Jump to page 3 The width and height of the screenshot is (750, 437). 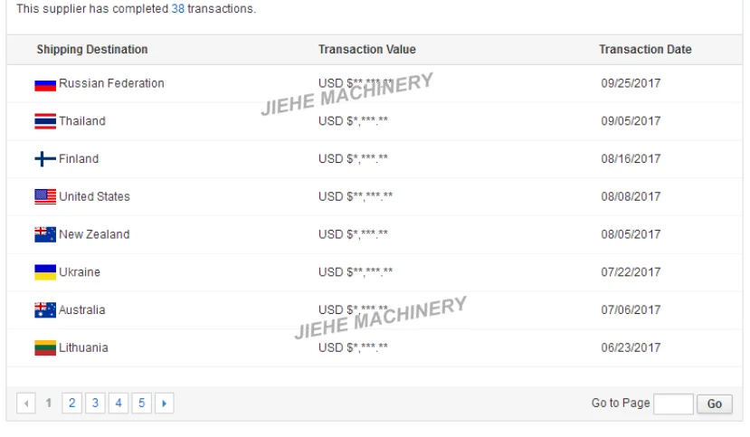95,404
